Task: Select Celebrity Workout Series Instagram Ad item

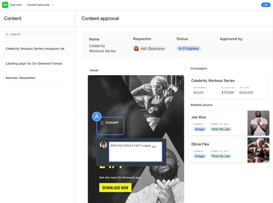Action: point(37,48)
